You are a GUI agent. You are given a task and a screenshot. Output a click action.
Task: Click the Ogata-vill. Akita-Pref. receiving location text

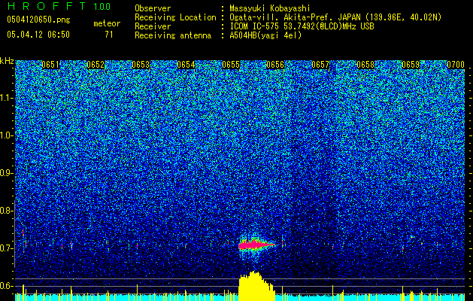click(335, 17)
